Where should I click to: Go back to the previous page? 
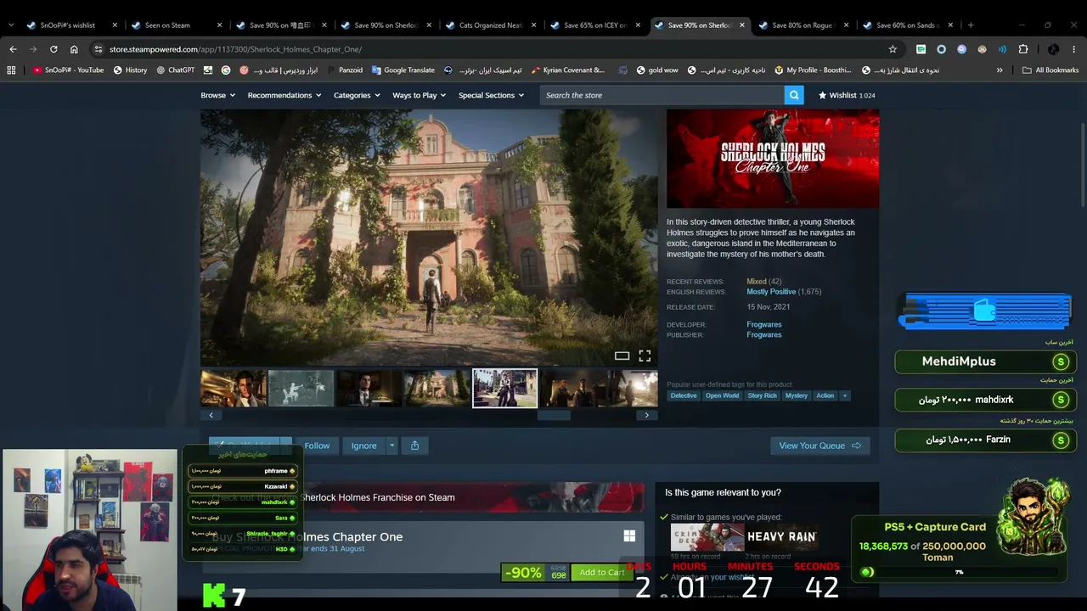tap(13, 49)
